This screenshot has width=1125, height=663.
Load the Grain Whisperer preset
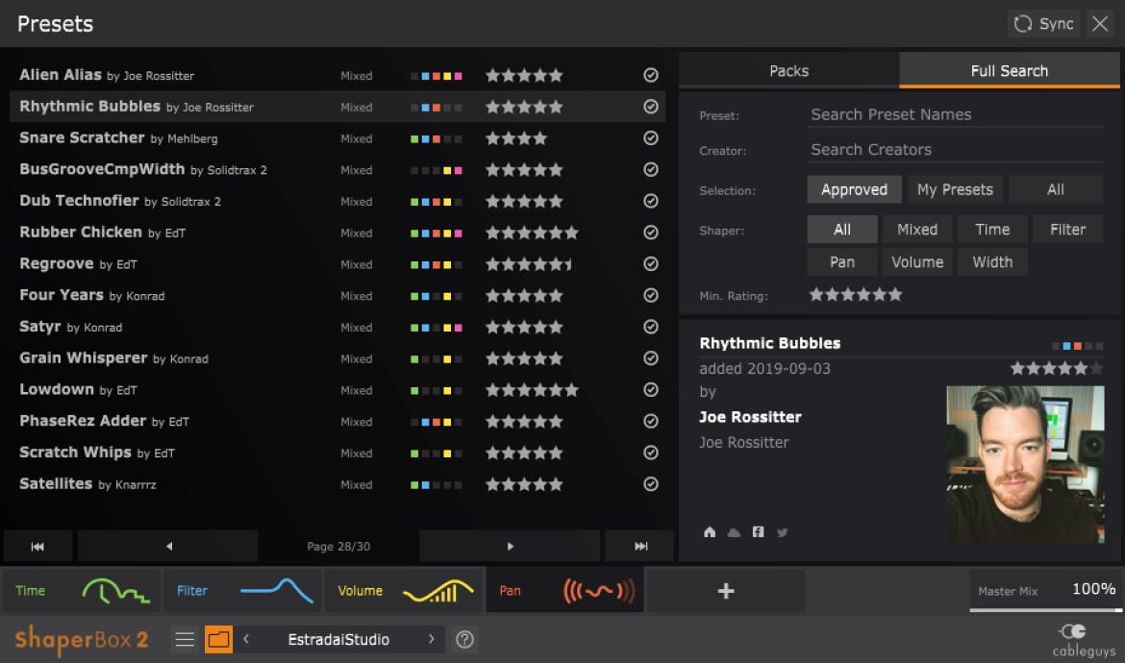(x=337, y=357)
